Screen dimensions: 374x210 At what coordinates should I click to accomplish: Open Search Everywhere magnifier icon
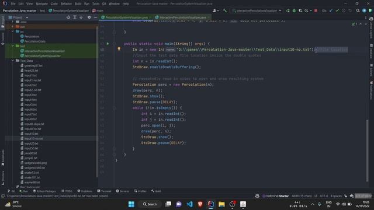(x=358, y=10)
